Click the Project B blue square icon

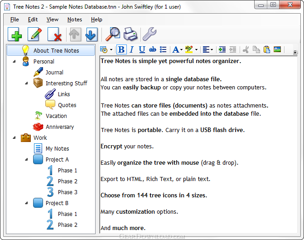(x=38, y=203)
